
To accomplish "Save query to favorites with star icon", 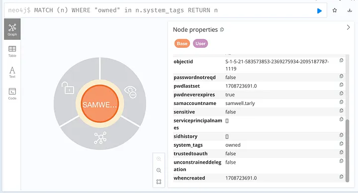I will point(335,10).
